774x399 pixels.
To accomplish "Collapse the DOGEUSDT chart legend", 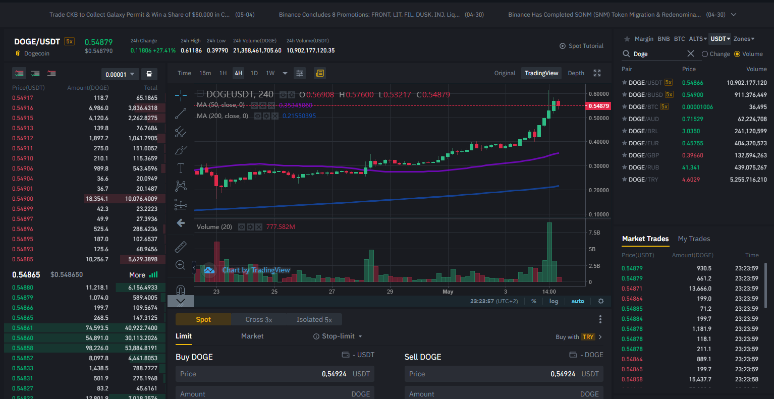I will point(200,93).
